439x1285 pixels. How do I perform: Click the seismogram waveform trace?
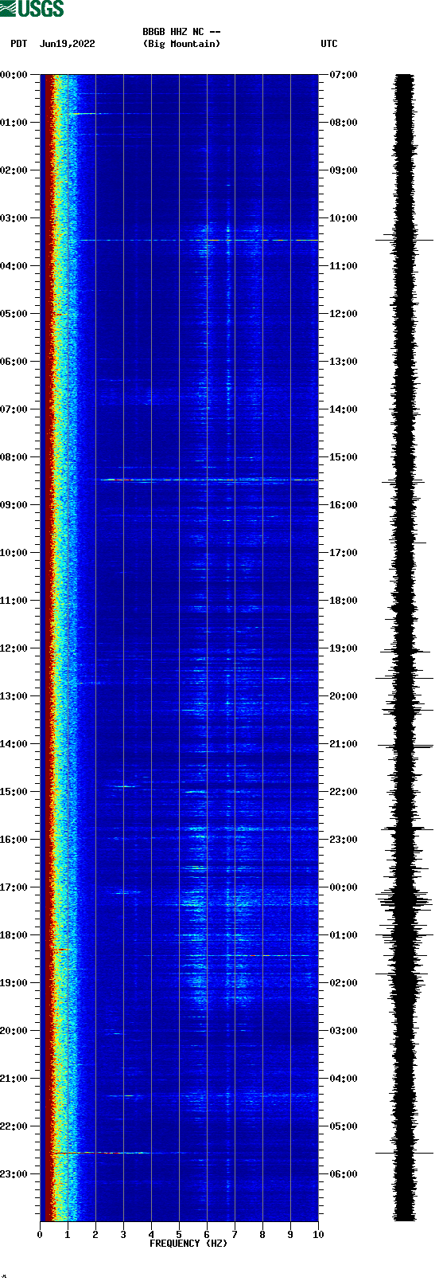405,648
